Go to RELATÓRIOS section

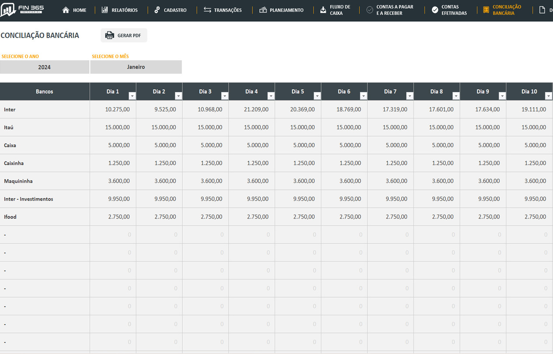[x=125, y=10]
